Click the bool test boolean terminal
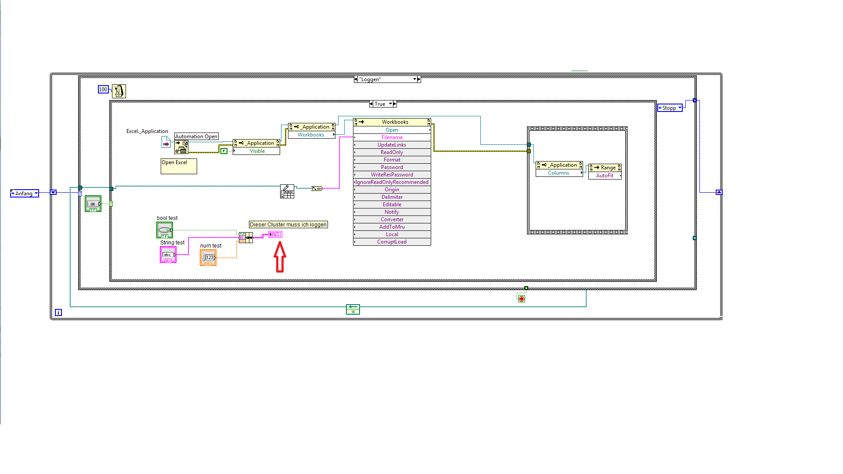This screenshot has width=843, height=474. point(165,230)
